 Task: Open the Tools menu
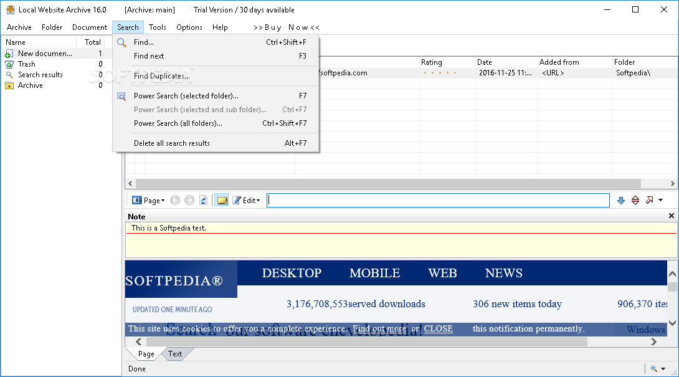click(x=157, y=27)
